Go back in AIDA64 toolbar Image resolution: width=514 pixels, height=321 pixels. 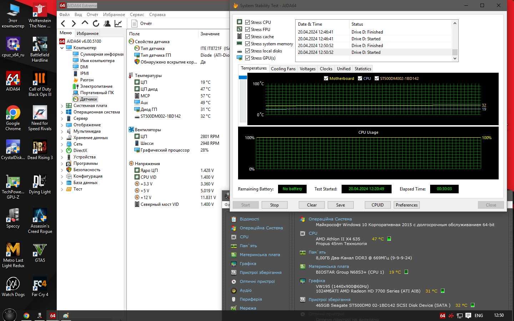point(63,24)
